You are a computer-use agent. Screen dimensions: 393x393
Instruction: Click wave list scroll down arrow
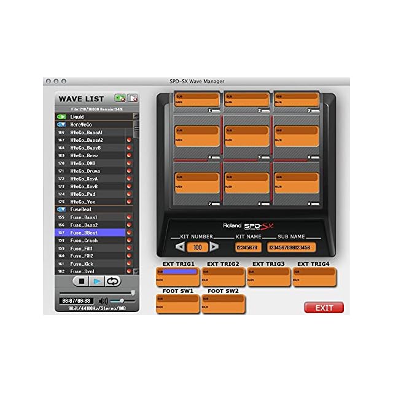pyautogui.click(x=136, y=271)
